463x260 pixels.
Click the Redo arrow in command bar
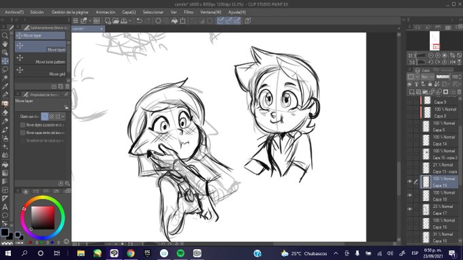point(147,20)
